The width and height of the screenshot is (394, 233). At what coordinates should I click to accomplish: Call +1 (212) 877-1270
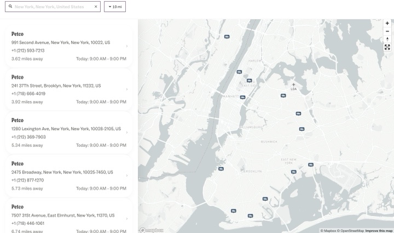pyautogui.click(x=28, y=180)
